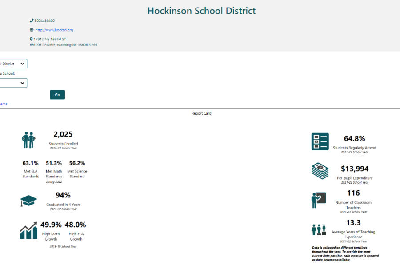Click the 2018-19 School Year caption
Viewport: 400px width, 265px height.
point(63,247)
